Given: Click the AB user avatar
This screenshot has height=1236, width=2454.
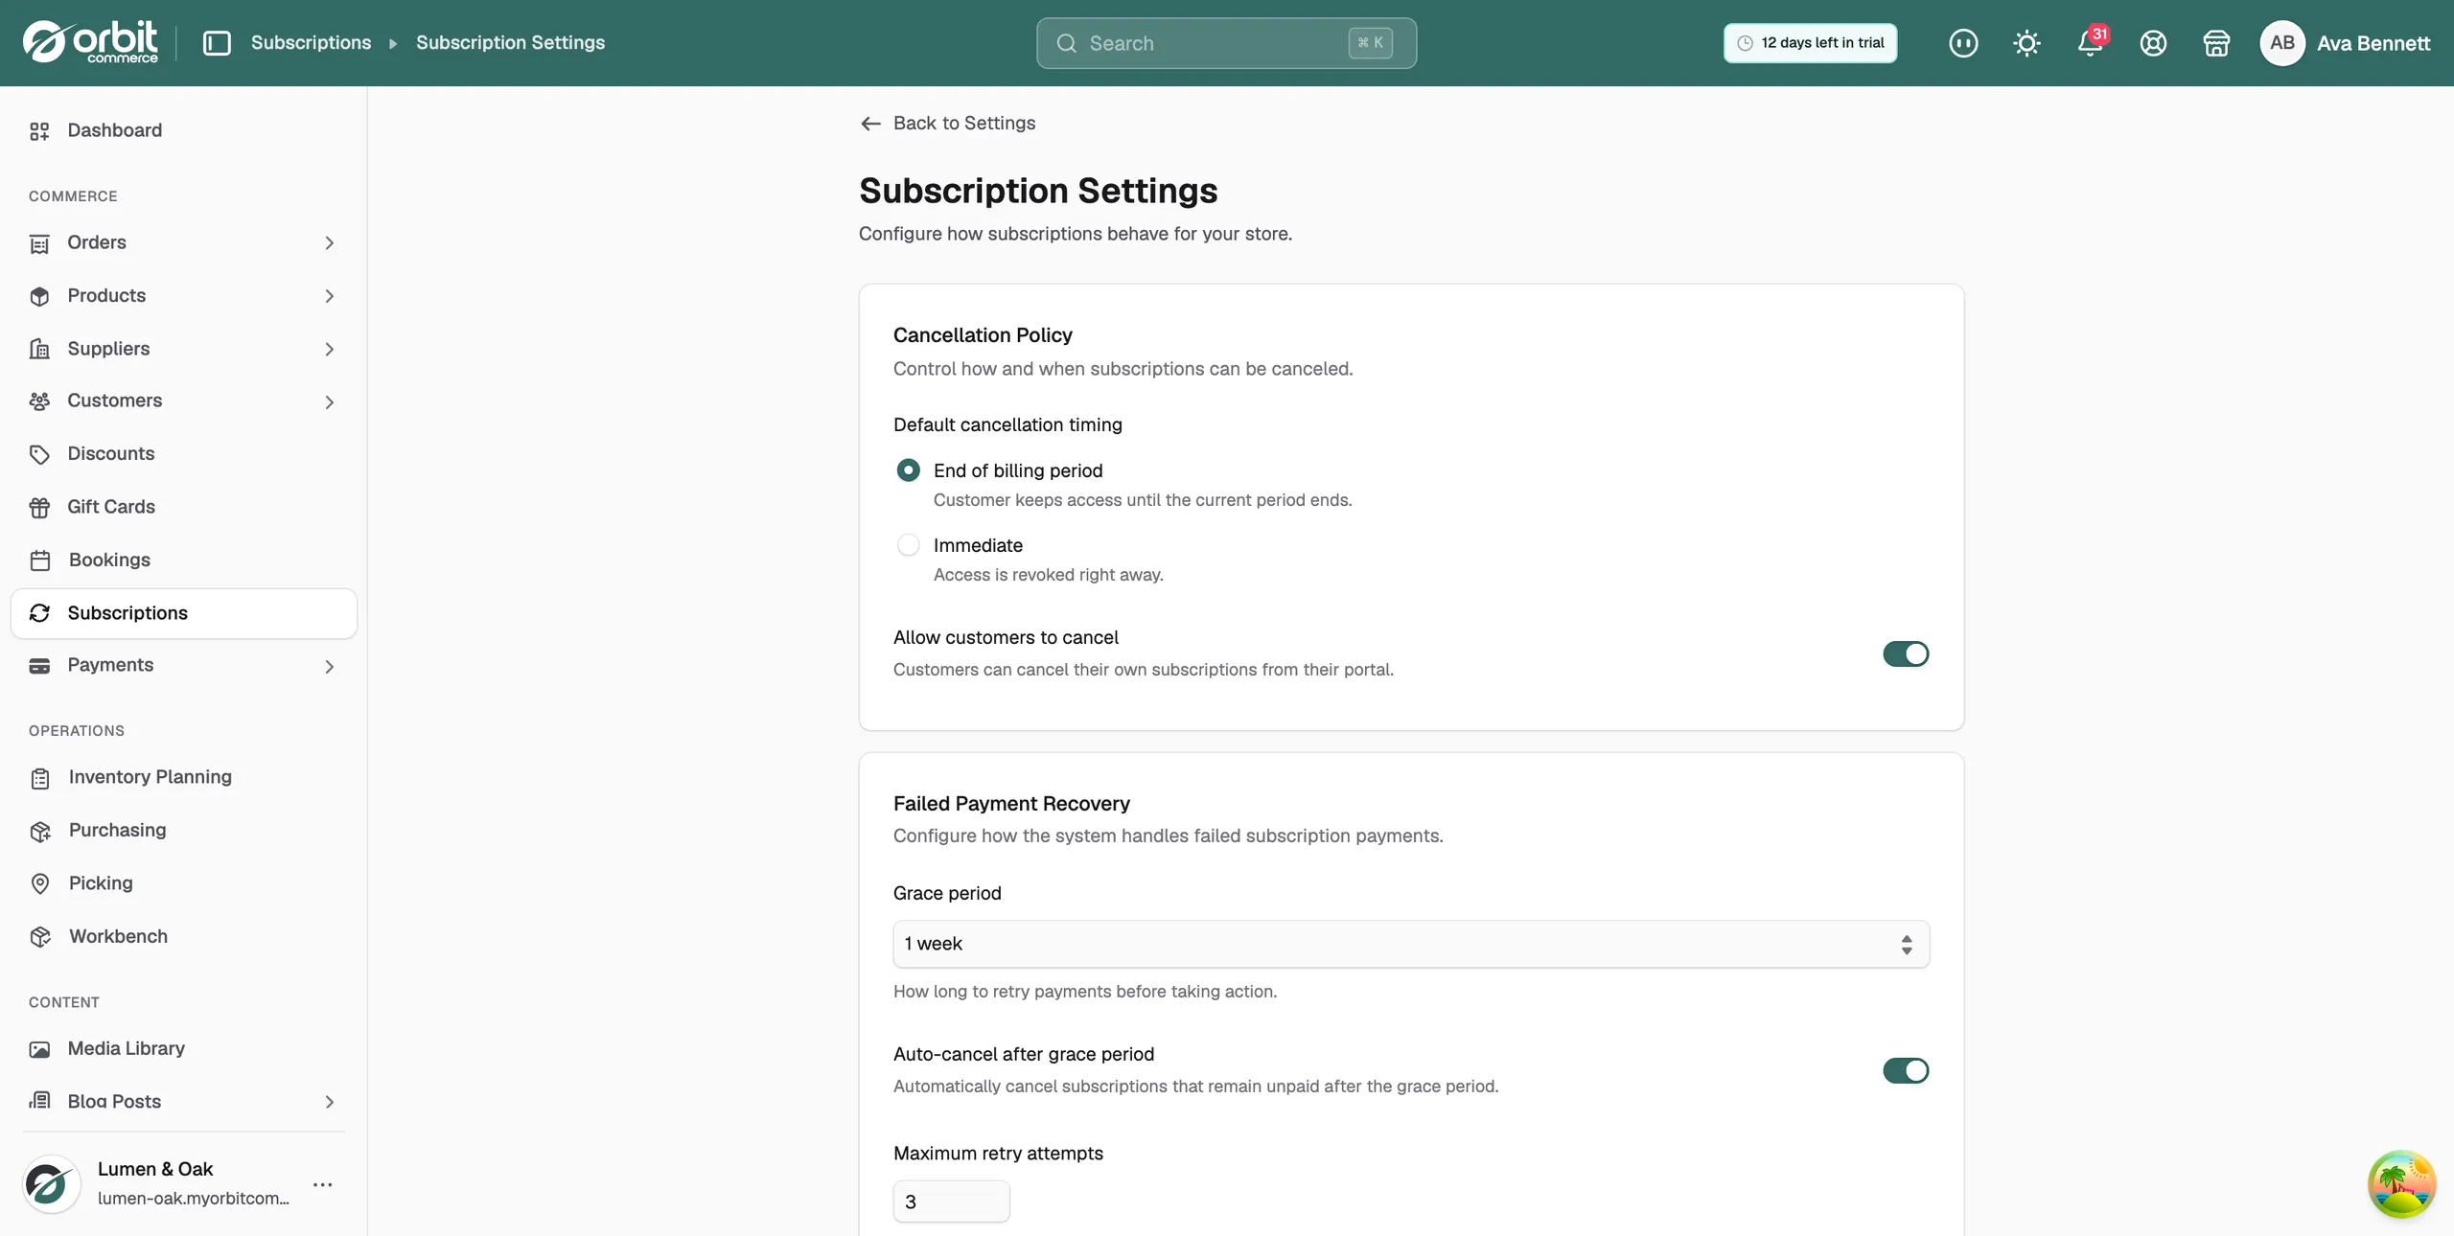Looking at the screenshot, I should coord(2282,43).
